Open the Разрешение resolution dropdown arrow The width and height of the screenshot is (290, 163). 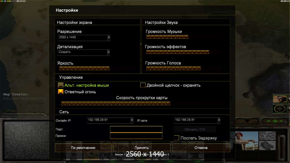109,38
